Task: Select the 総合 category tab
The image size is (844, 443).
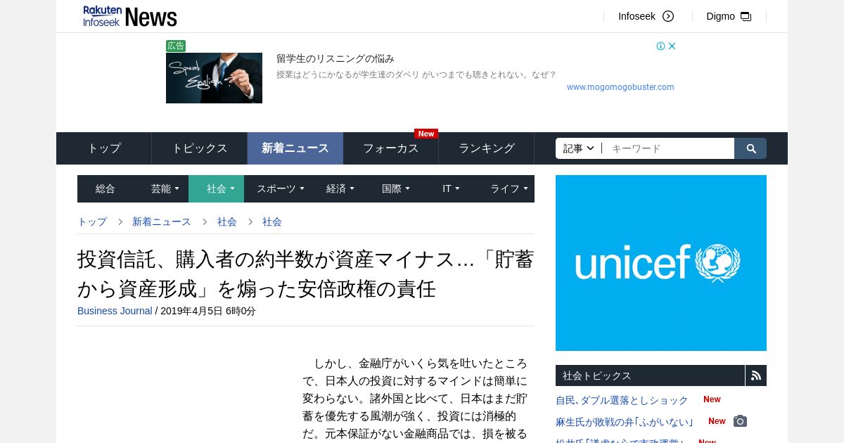Action: 105,188
